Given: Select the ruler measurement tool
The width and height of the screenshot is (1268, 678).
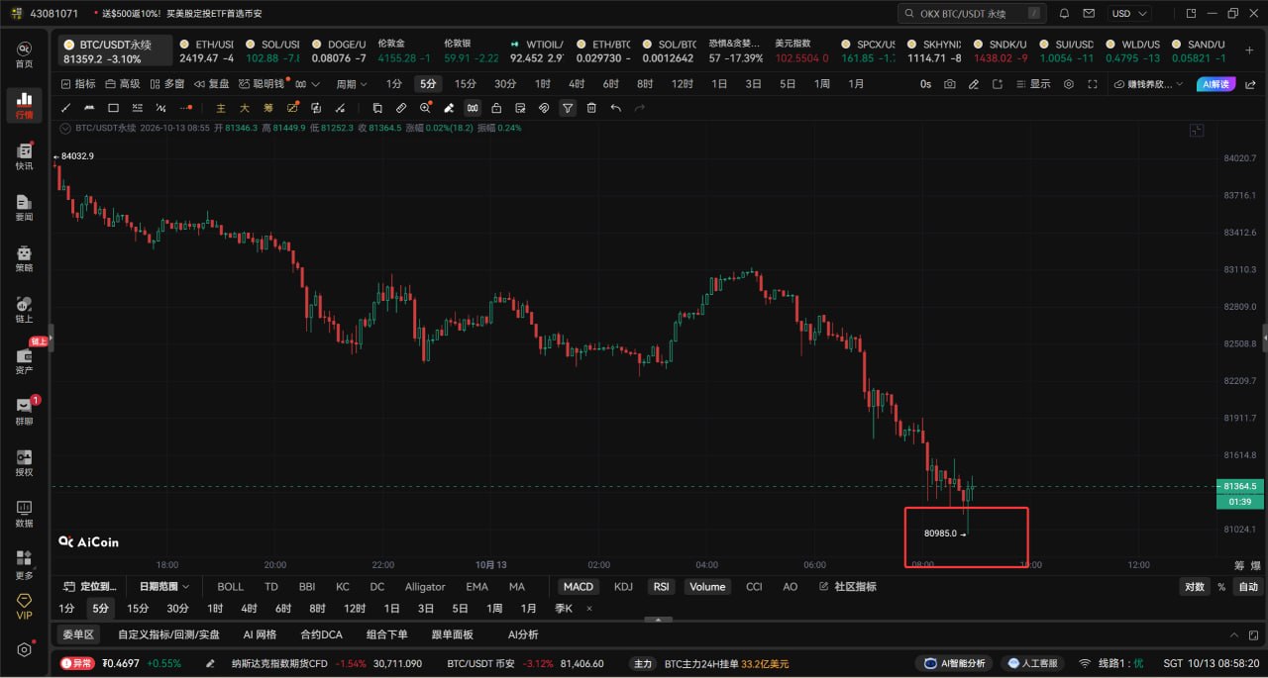Looking at the screenshot, I should point(401,108).
